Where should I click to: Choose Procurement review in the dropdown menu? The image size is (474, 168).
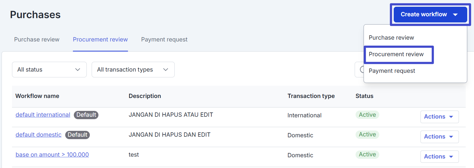(396, 54)
